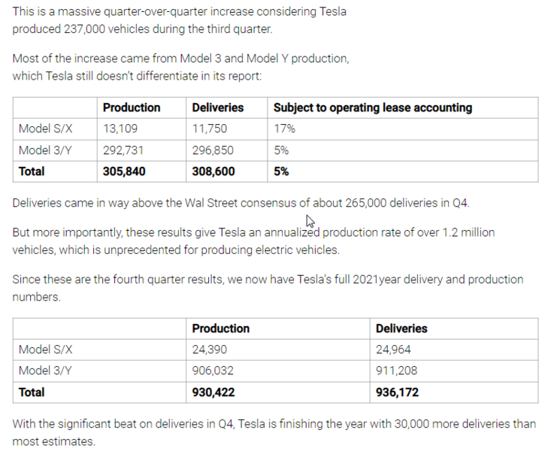Click the 911,208 Model 3/Y deliveries cell
The image size is (554, 451).
click(396, 371)
